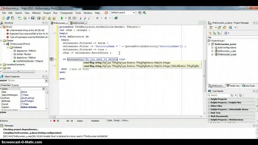Click the red record macro button below editor
The width and height of the screenshot is (258, 145).
tap(54, 121)
